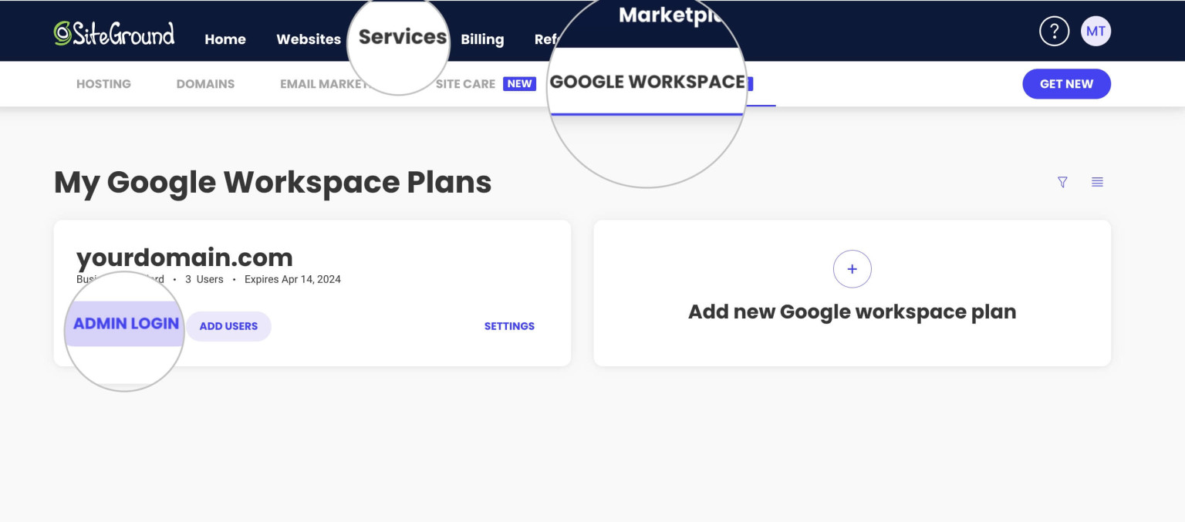Click Admin Login for yourdomain.com

tap(126, 324)
